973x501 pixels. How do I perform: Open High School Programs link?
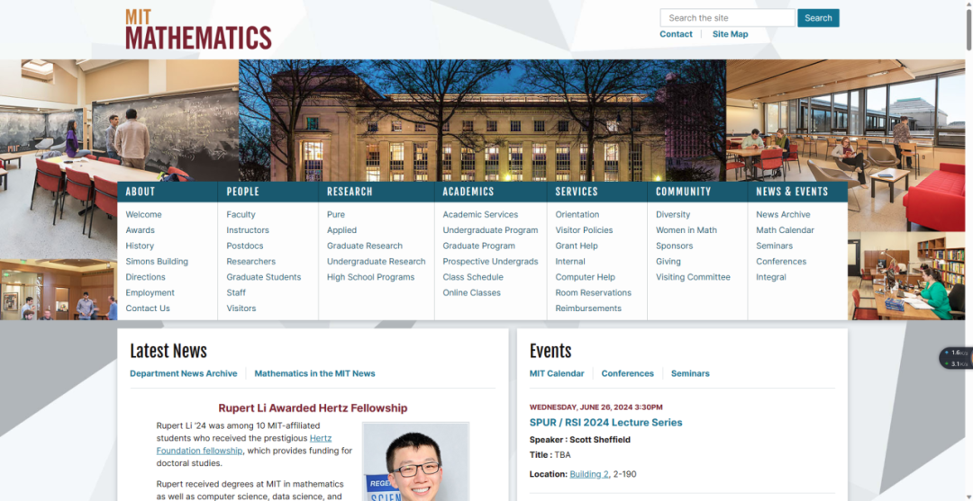370,277
